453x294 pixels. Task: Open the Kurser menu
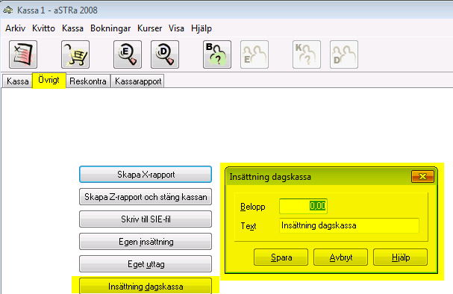[x=150, y=28]
